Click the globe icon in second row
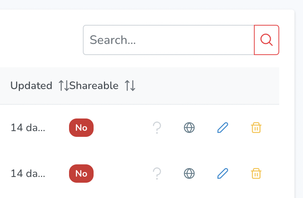 (189, 174)
